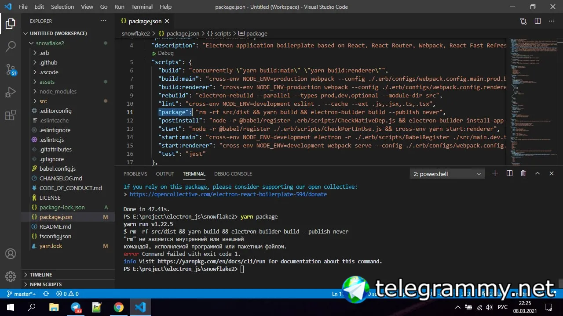Screen dimensions: 563x316
Task: Collapse the UNTITLED (WORKSPACE) section
Action: [68, 33]
